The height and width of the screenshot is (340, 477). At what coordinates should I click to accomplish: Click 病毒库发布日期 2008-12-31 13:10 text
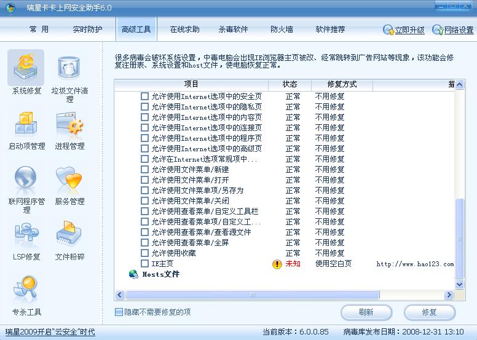click(403, 332)
